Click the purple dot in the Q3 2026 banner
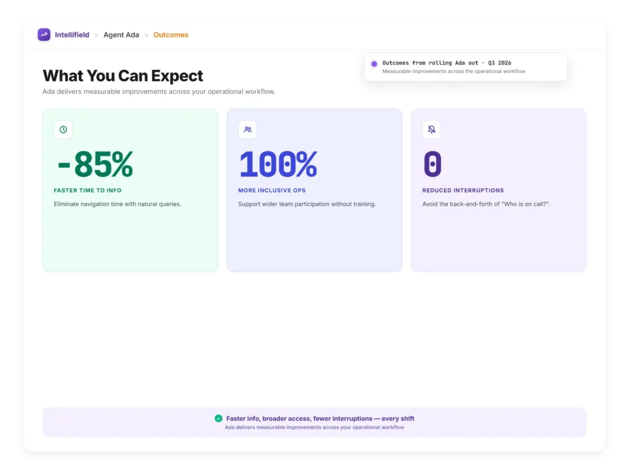This screenshot has width=629, height=471. (x=374, y=64)
